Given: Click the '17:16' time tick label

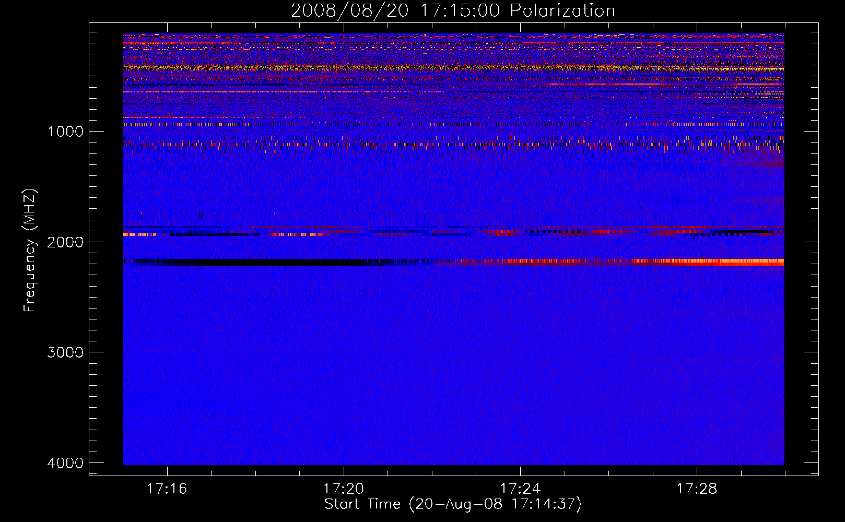Looking at the screenshot, I should click(x=167, y=489).
